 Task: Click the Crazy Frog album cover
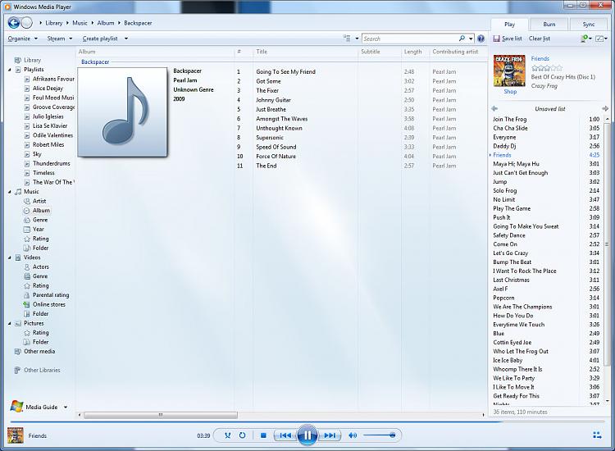tap(509, 71)
